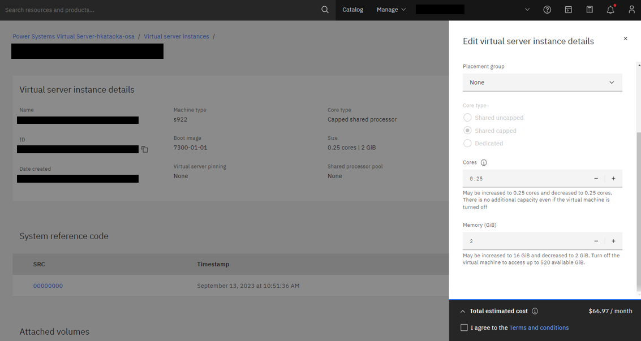Open the Catalog menu item
Viewport: 641px width, 341px height.
[x=353, y=10]
